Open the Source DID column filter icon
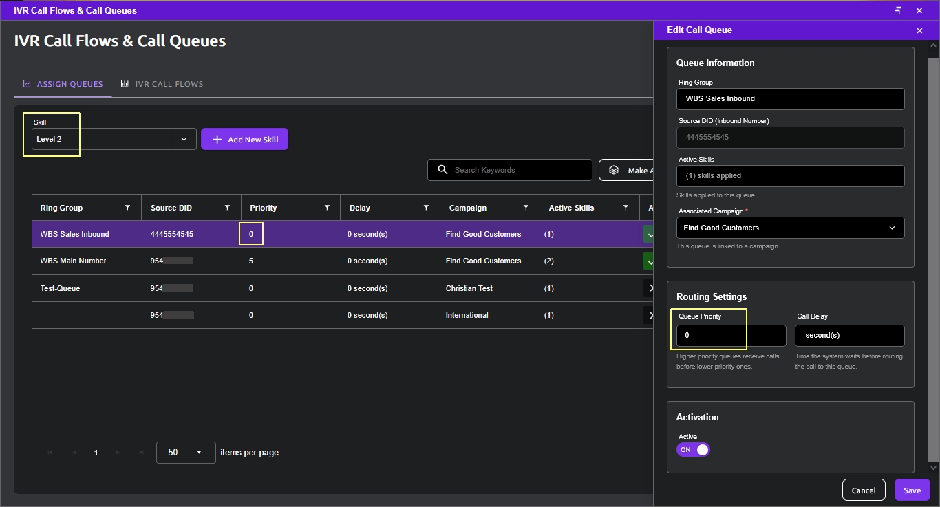The width and height of the screenshot is (940, 507). (227, 208)
